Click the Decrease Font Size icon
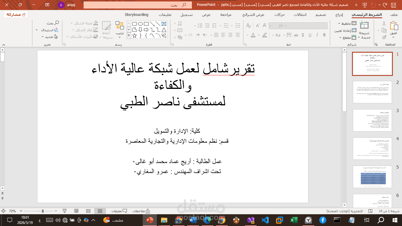This screenshot has width=402, height=226. [x=258, y=26]
